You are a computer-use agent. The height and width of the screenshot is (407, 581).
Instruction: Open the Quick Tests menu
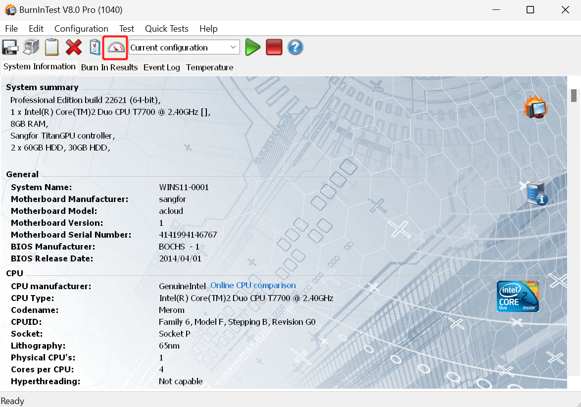coord(166,29)
